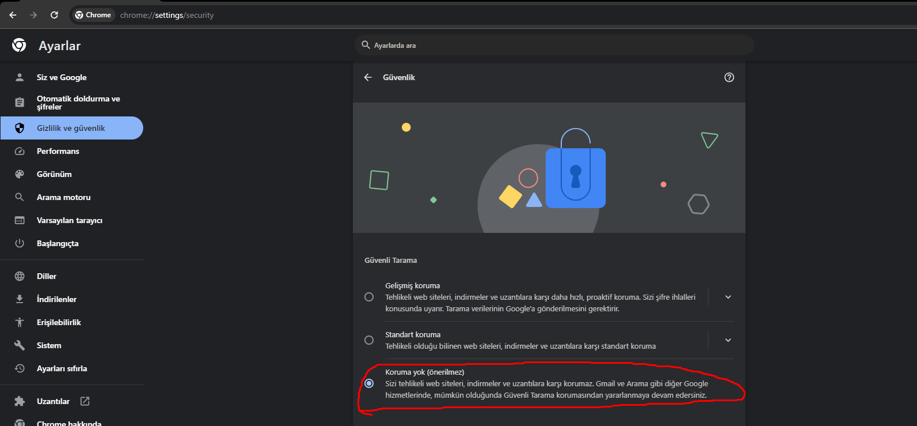
Task: Click the Chrome logo next to Ayarlar
Action: pyautogui.click(x=19, y=45)
